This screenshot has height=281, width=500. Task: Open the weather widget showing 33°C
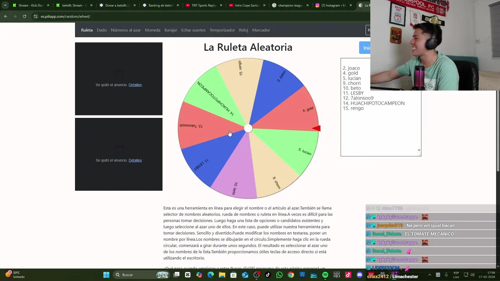[15, 275]
